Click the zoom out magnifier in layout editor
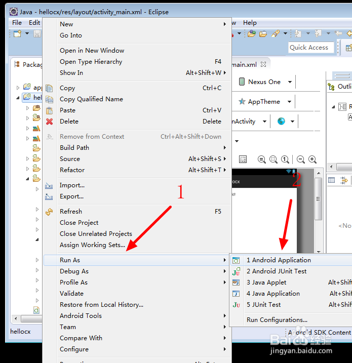The width and height of the screenshot is (352, 363). pyautogui.click(x=300, y=159)
